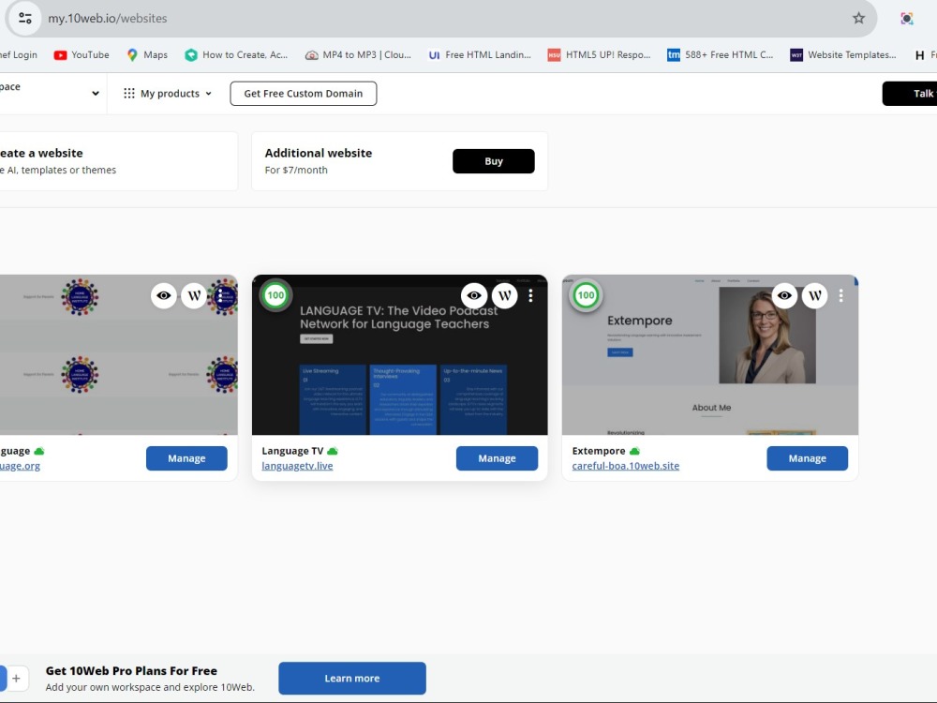This screenshot has height=703, width=937.
Task: Bookmark this page with the star icon
Action: (x=858, y=18)
